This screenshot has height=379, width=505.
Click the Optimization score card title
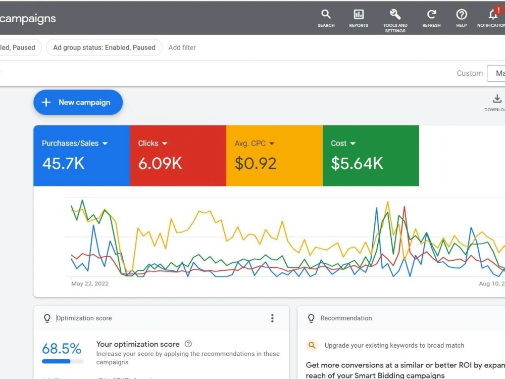click(x=84, y=318)
